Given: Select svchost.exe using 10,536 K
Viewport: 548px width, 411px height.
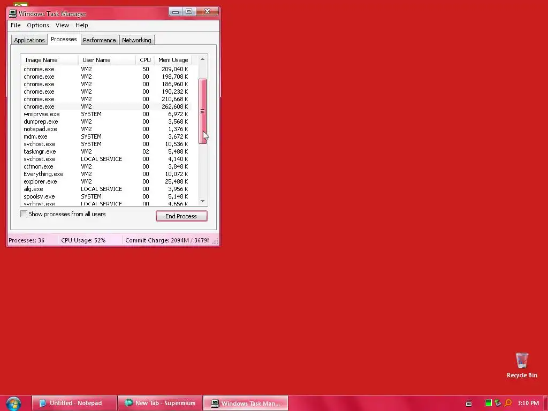Looking at the screenshot, I should coord(106,144).
